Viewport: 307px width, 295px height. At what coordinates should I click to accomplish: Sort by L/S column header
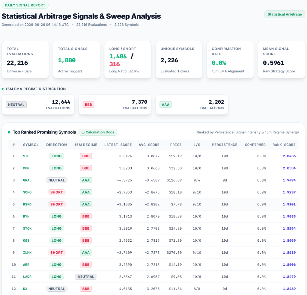click(197, 145)
